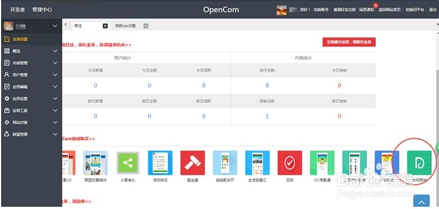
Task: Click the 网站对接 icon in sidebar
Action: (x=7, y=122)
